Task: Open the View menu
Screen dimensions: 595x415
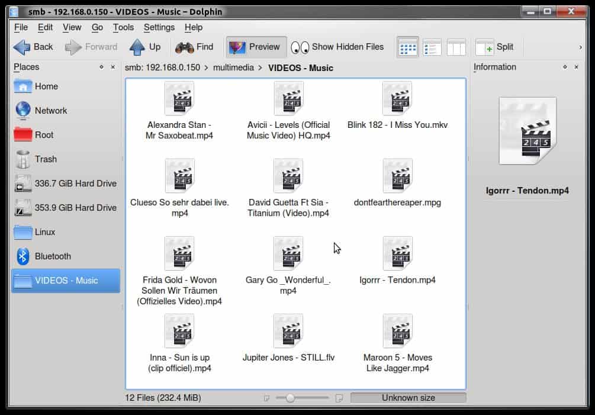Action: point(72,27)
